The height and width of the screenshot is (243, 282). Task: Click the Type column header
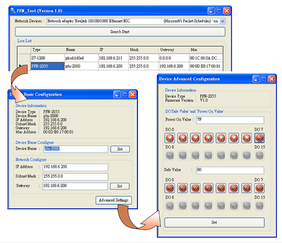(47, 50)
